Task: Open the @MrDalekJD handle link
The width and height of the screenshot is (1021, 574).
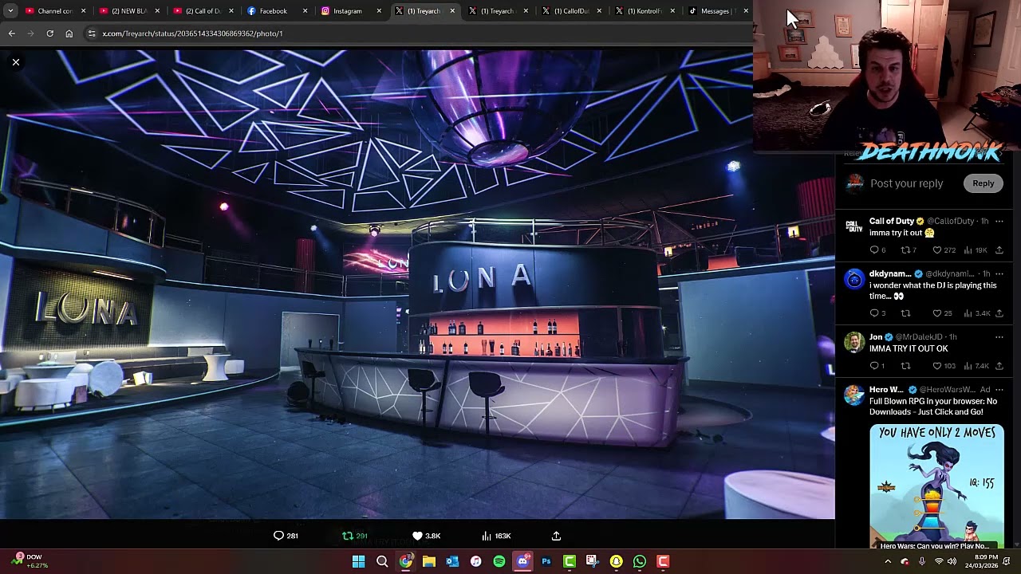Action: tap(919, 337)
